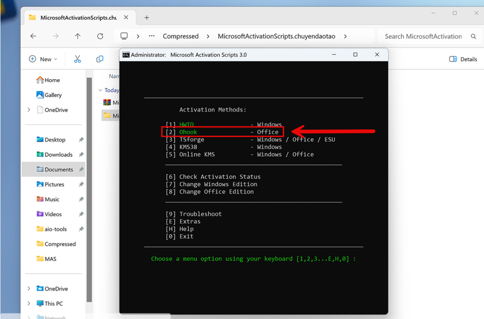Click the Search MicrosoftActivation field
Screen dimensions: 484x319
pos(423,36)
